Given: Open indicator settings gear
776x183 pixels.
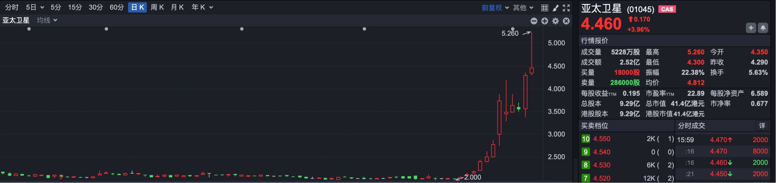Looking at the screenshot, I should point(556,21).
